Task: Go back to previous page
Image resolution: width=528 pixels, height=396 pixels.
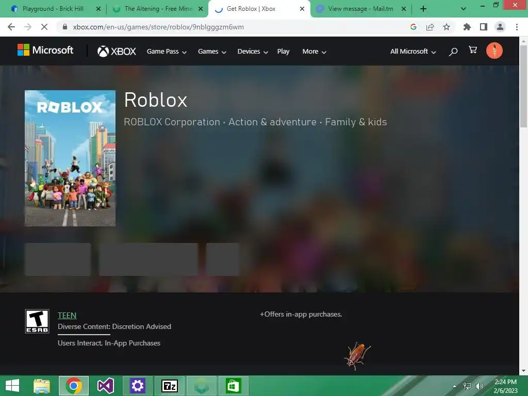Action: coord(11,27)
